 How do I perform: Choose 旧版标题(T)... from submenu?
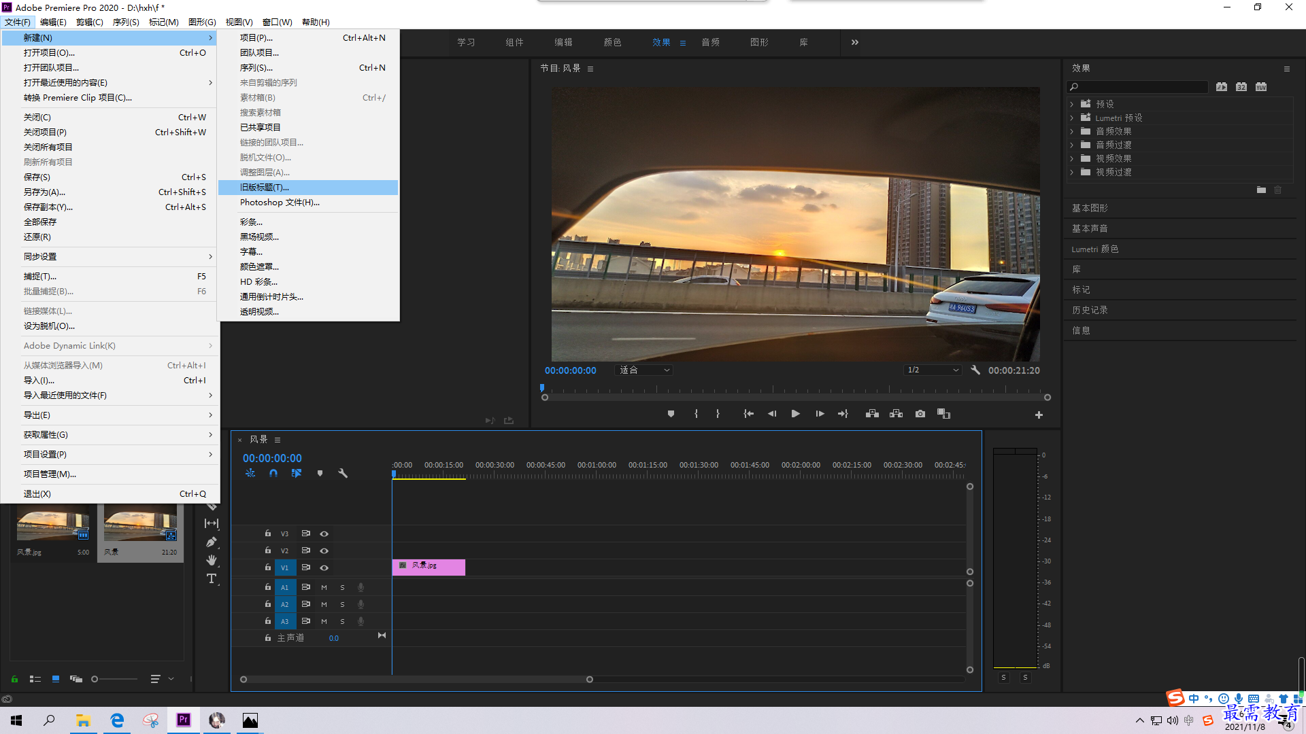pos(308,188)
